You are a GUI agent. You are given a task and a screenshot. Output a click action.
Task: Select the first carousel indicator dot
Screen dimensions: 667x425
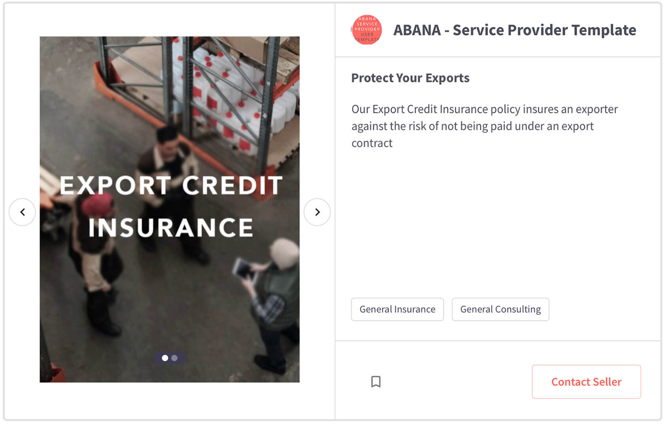point(165,358)
